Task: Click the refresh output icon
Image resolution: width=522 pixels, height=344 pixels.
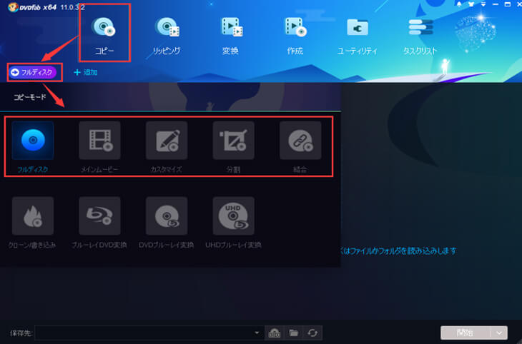Action: tap(312, 333)
